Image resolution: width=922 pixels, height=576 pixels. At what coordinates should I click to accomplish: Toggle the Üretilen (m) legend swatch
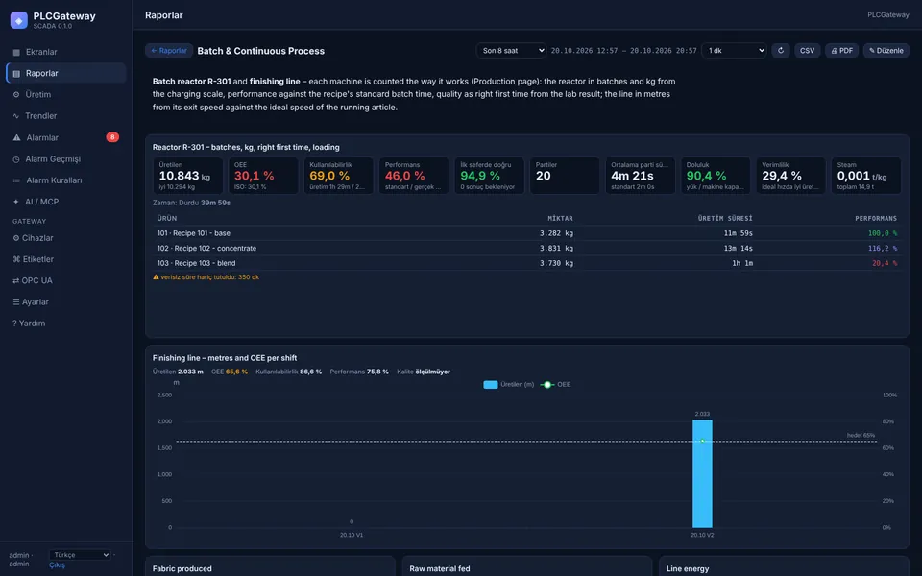click(x=491, y=384)
